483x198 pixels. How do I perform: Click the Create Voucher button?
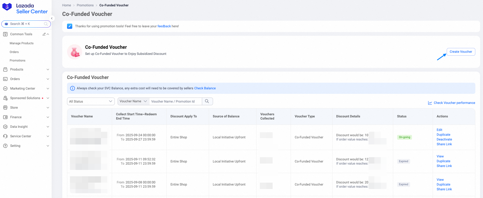[x=461, y=52]
